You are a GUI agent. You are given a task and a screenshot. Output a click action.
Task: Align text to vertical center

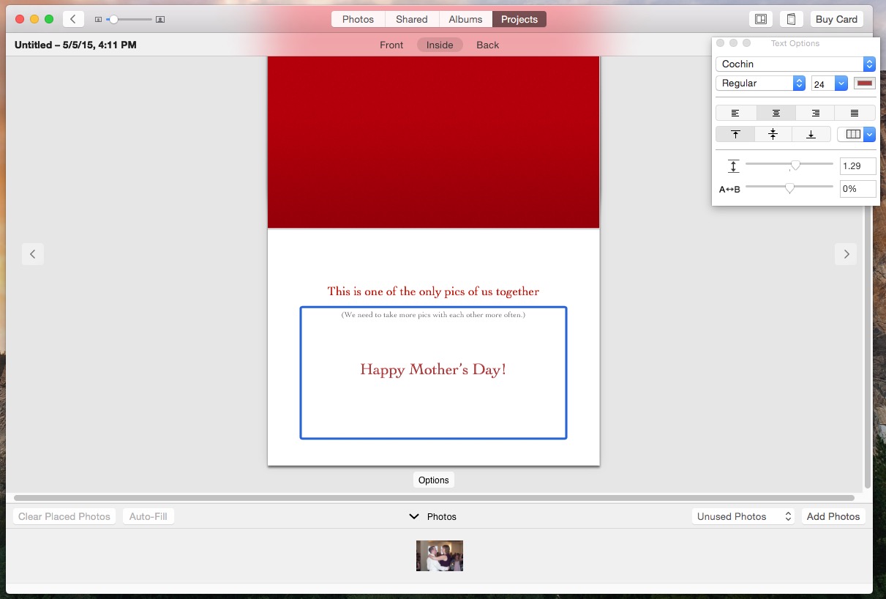point(773,134)
